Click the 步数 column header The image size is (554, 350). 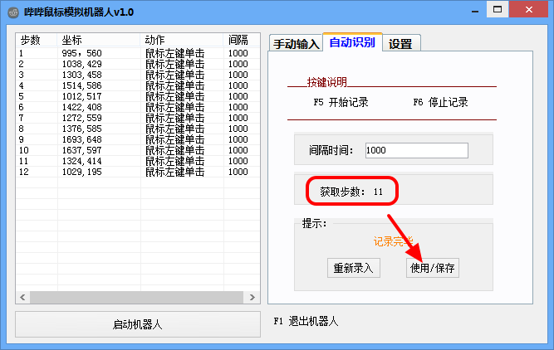coord(37,40)
